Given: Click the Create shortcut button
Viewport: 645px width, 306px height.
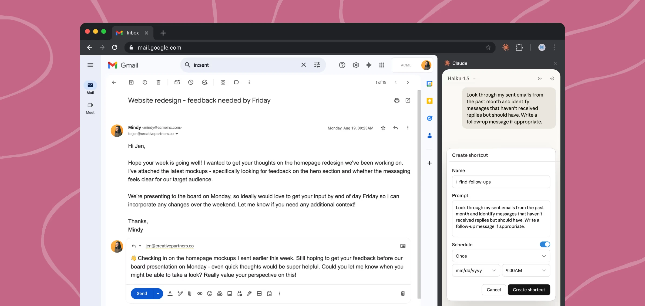Looking at the screenshot, I should point(529,290).
